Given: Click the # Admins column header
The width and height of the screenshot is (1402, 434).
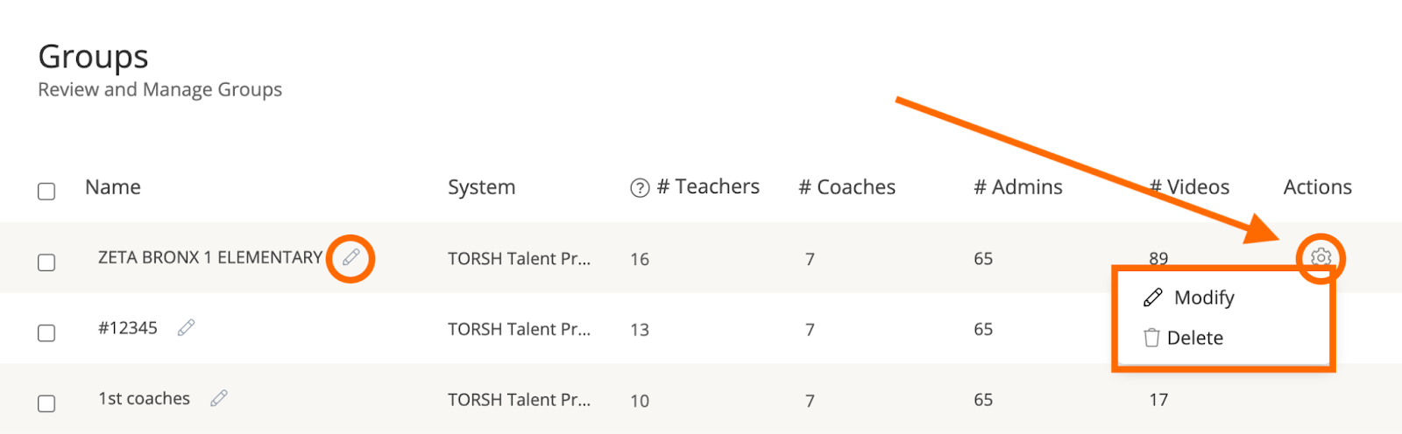Looking at the screenshot, I should pos(1017,187).
